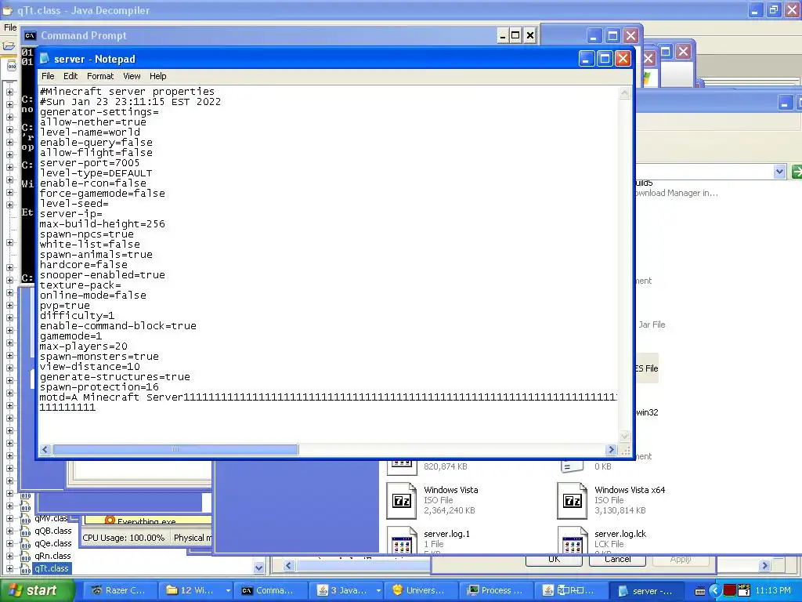The image size is (802, 602).
Task: Show hidden tray icons with the round arrow
Action: (x=714, y=591)
